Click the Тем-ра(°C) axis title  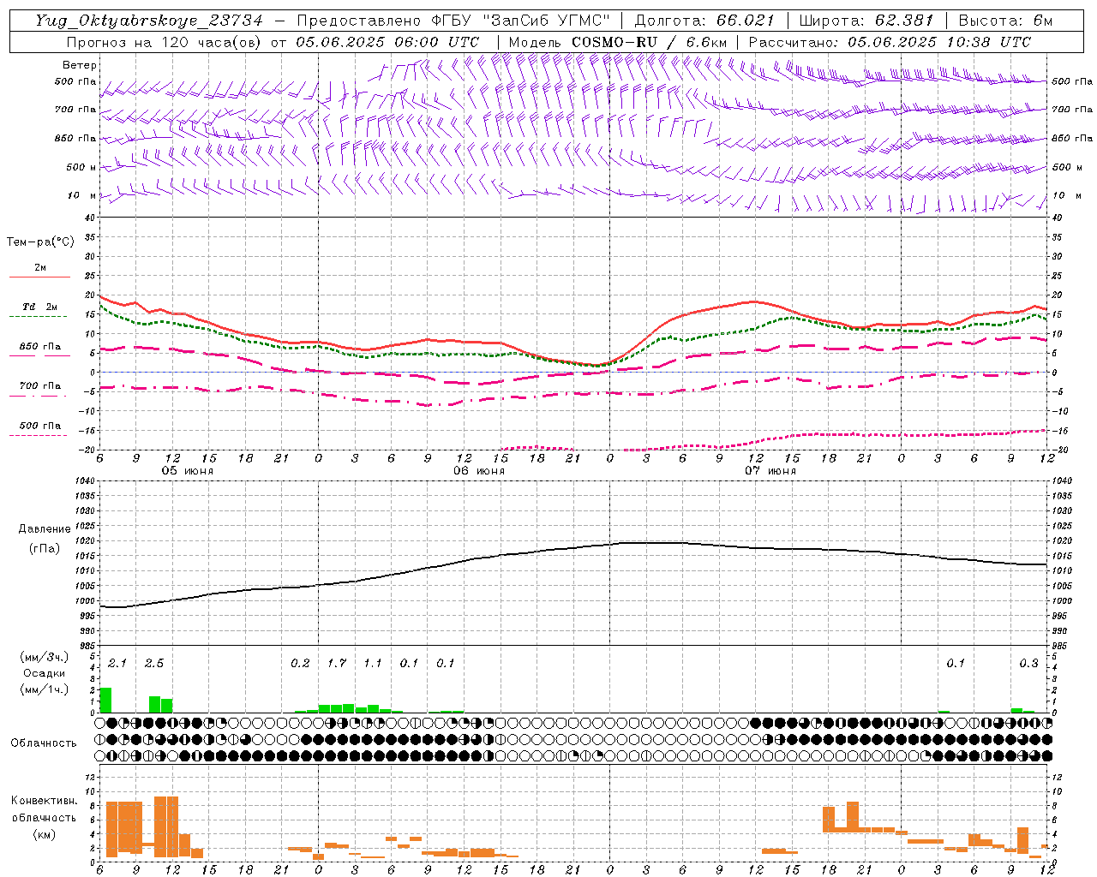pos(40,242)
